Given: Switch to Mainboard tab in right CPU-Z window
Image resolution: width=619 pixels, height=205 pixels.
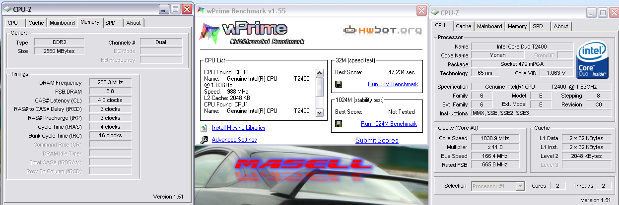Looking at the screenshot, I should [x=489, y=26].
